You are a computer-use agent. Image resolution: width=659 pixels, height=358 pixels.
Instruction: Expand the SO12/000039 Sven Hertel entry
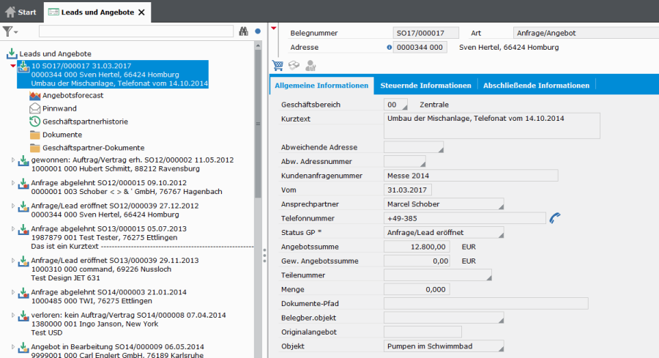13,206
